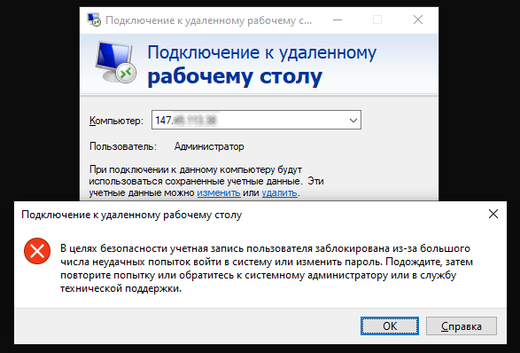This screenshot has width=520, height=353.
Task: Click the удалить credentials link
Action: [279, 192]
